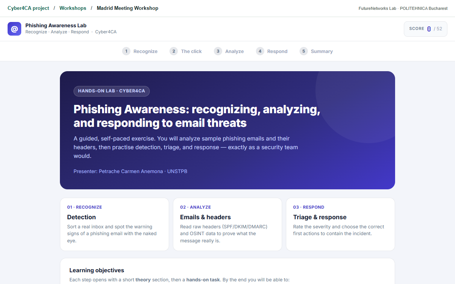This screenshot has height=284, width=455.
Task: Go to step 3 Analyze
Action: 229,51
